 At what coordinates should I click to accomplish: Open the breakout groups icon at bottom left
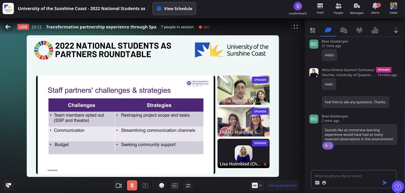point(8,185)
